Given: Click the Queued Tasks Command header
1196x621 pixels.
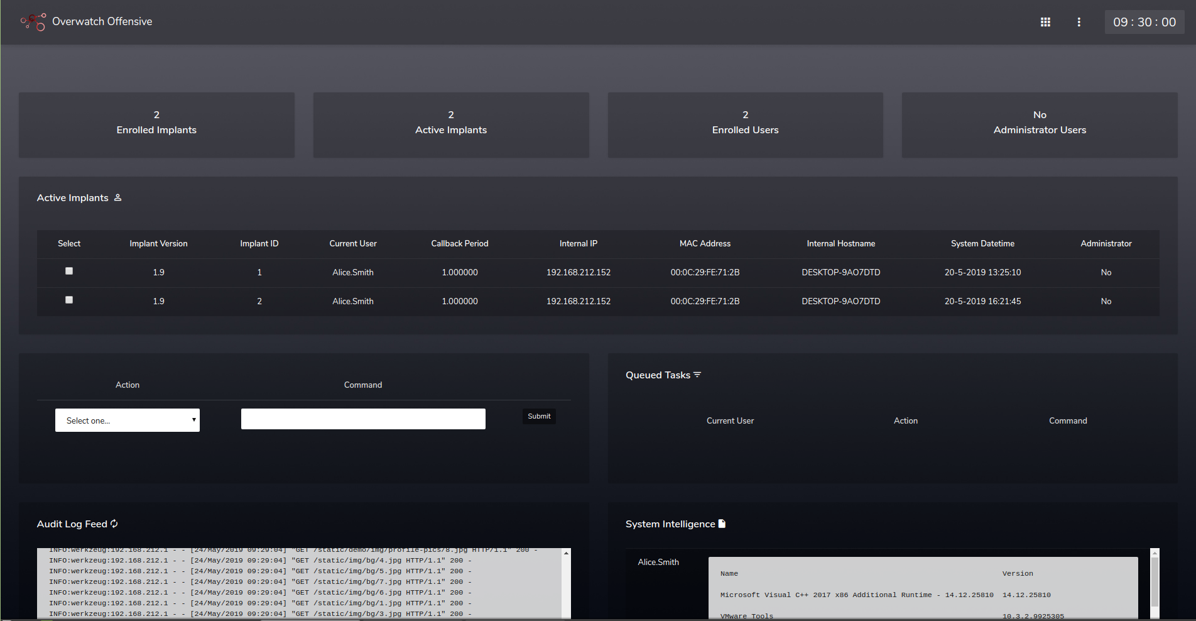Looking at the screenshot, I should (x=1068, y=420).
